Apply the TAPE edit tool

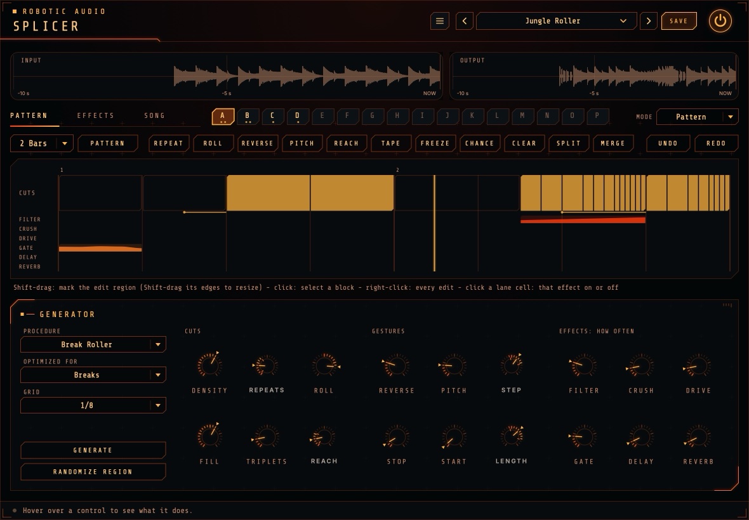(391, 143)
